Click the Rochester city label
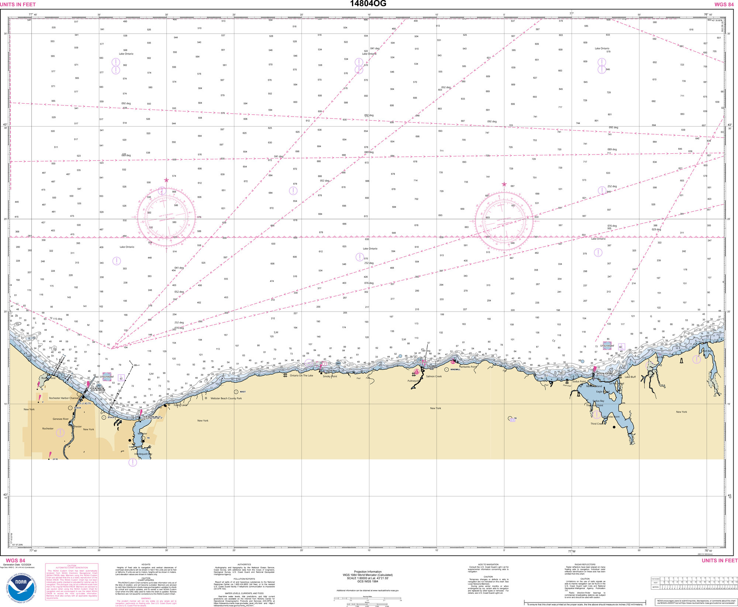Image resolution: width=738 pixels, height=607 pixels. pyautogui.click(x=48, y=429)
